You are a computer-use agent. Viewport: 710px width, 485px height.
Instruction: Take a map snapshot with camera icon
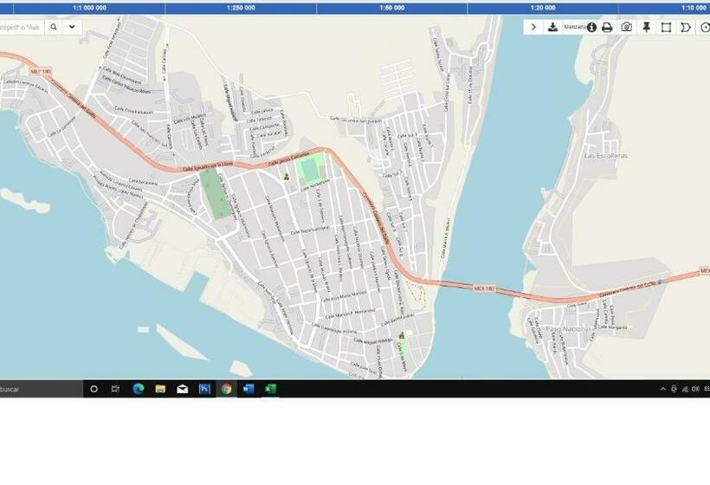click(x=626, y=27)
